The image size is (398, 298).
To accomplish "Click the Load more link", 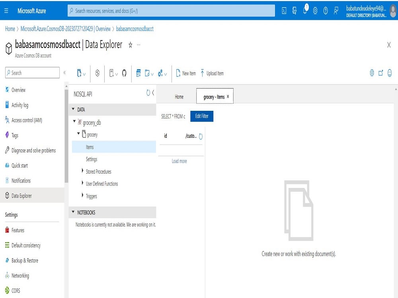I will click(x=179, y=161).
